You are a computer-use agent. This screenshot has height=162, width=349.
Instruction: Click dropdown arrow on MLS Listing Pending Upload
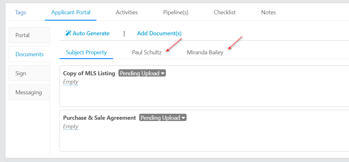163,73
